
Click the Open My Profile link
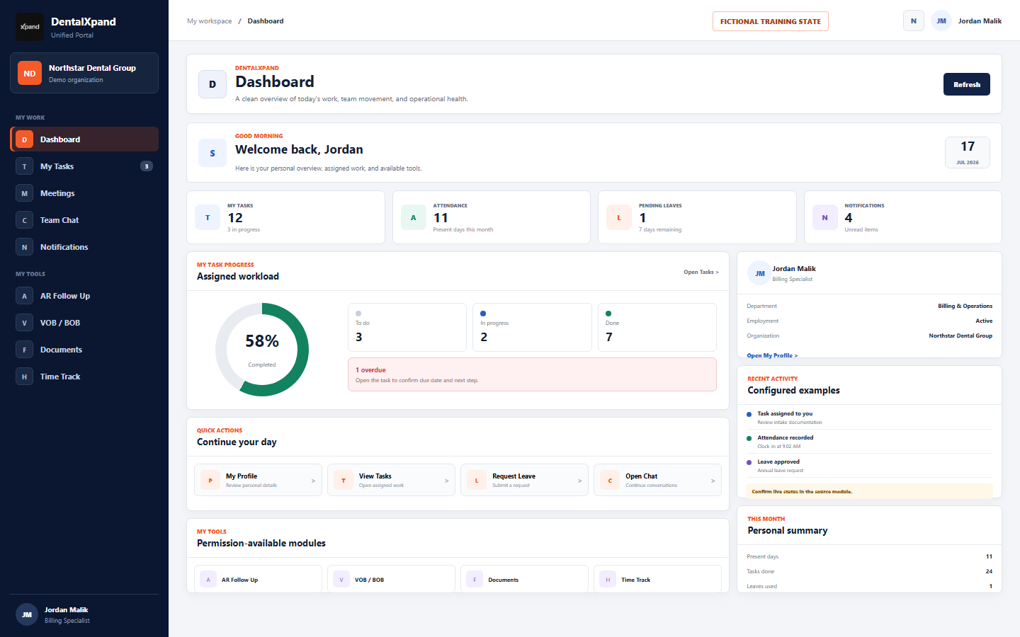772,355
